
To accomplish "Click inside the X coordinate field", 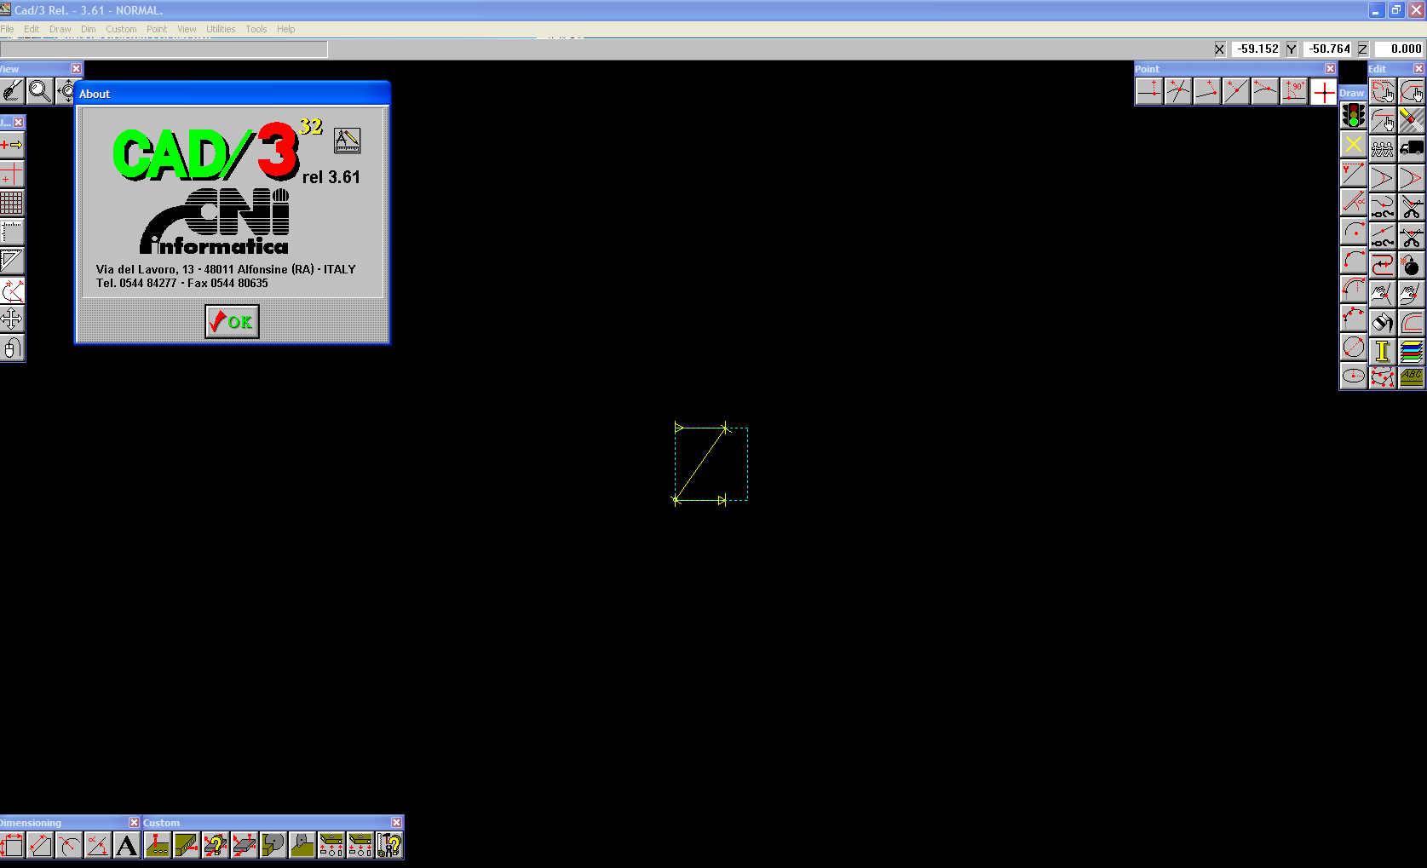I will point(1256,49).
